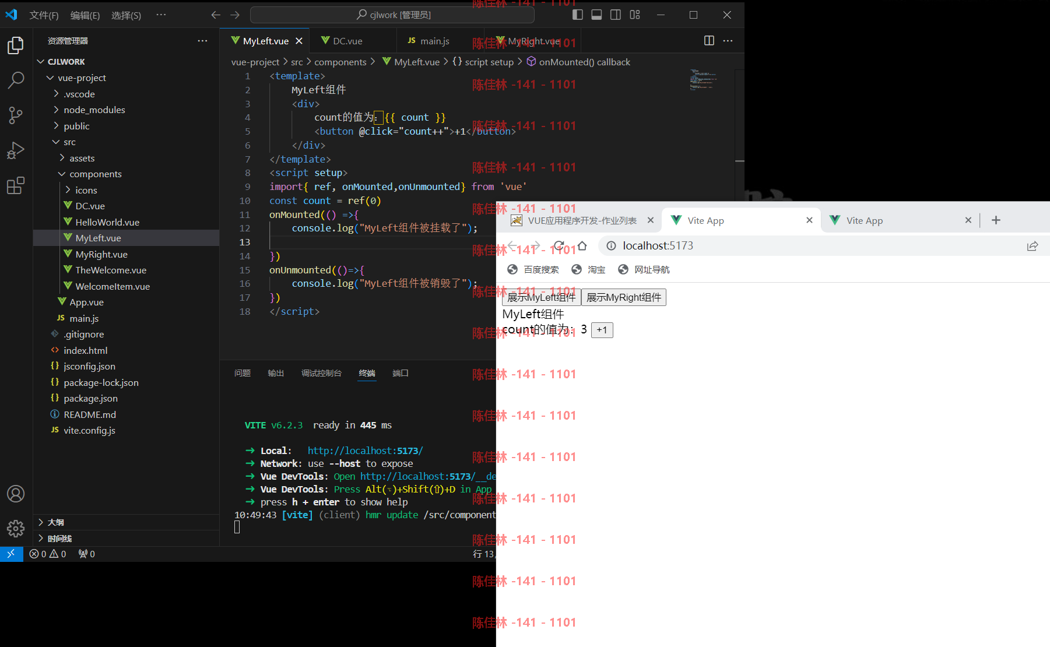Open the 网址导航 bookmark

click(x=644, y=269)
